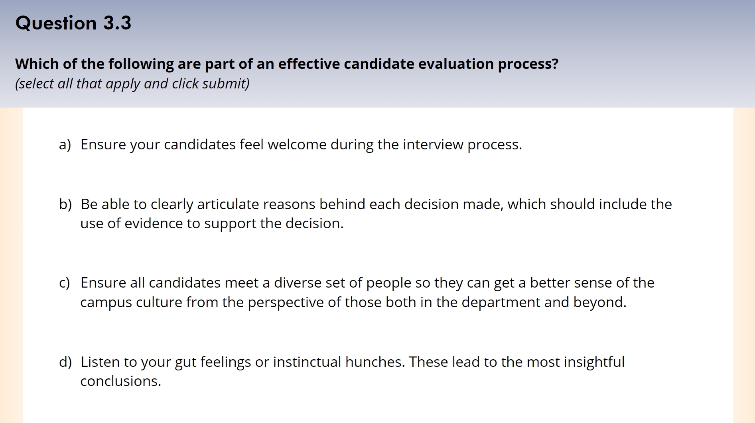Click the 'b)' option letter

pyautogui.click(x=65, y=204)
